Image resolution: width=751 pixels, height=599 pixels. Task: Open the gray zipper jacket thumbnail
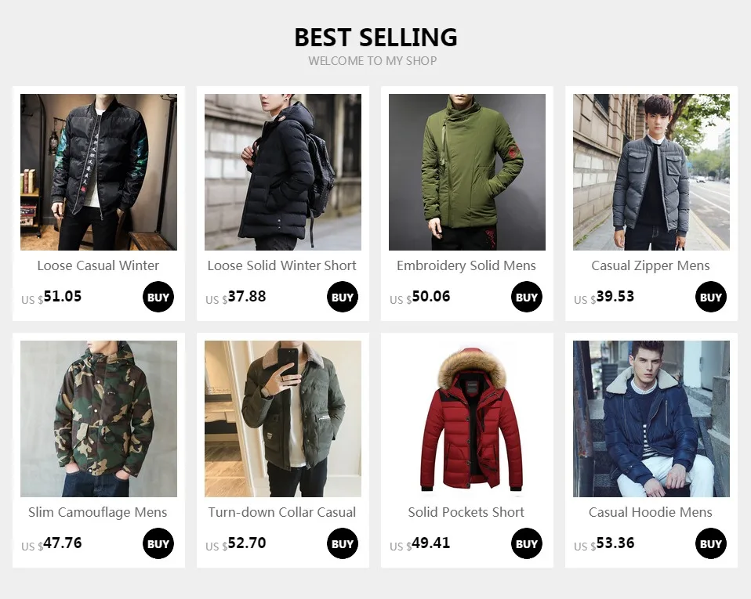pos(651,172)
